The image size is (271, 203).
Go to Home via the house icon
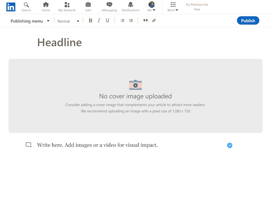click(46, 4)
